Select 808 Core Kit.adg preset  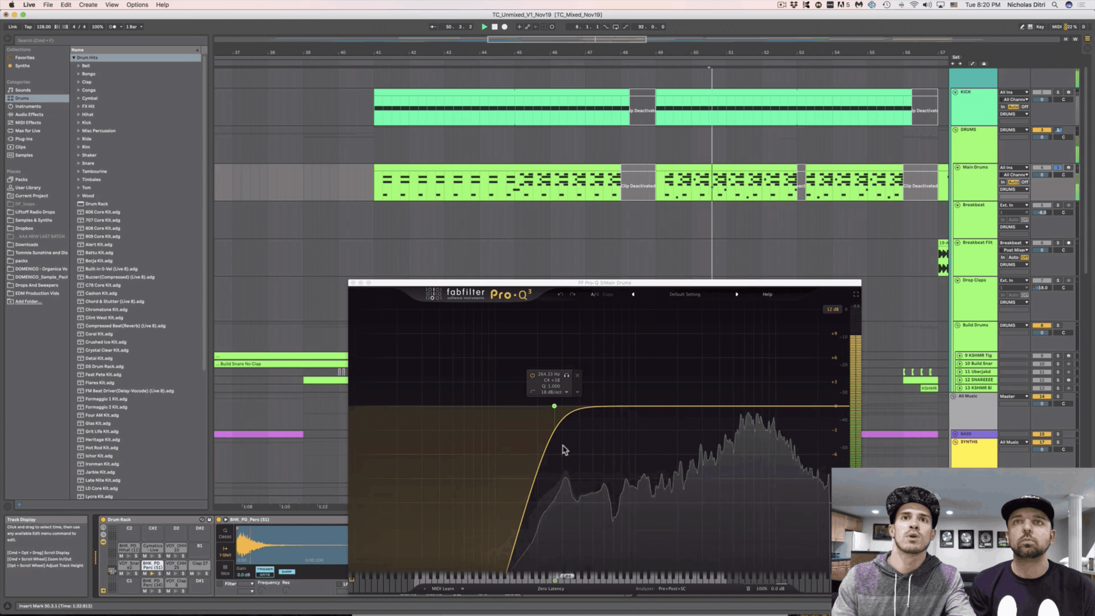(x=103, y=228)
